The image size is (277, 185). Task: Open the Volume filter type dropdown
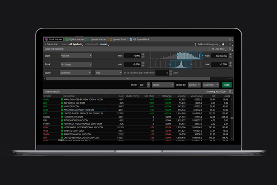[x=76, y=55]
